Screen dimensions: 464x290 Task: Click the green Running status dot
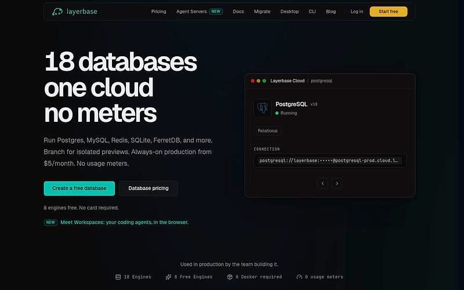tap(277, 113)
